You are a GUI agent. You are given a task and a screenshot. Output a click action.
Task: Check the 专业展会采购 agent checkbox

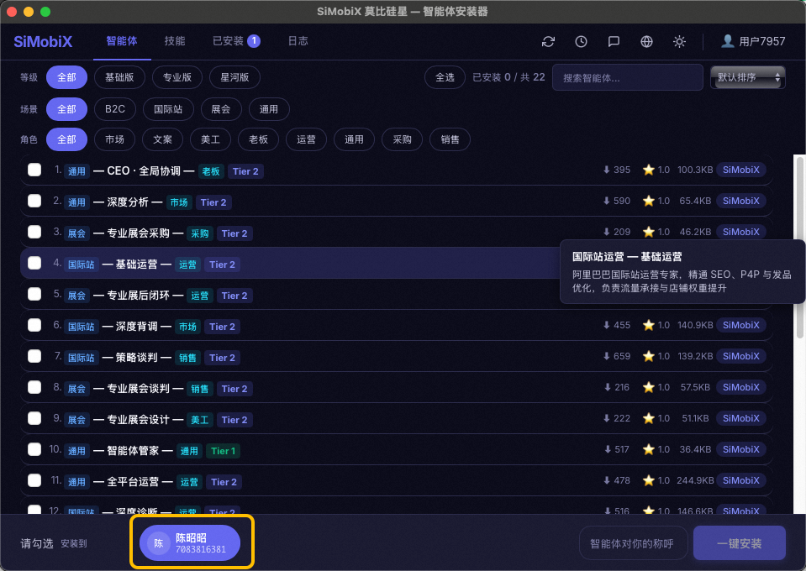coord(34,232)
